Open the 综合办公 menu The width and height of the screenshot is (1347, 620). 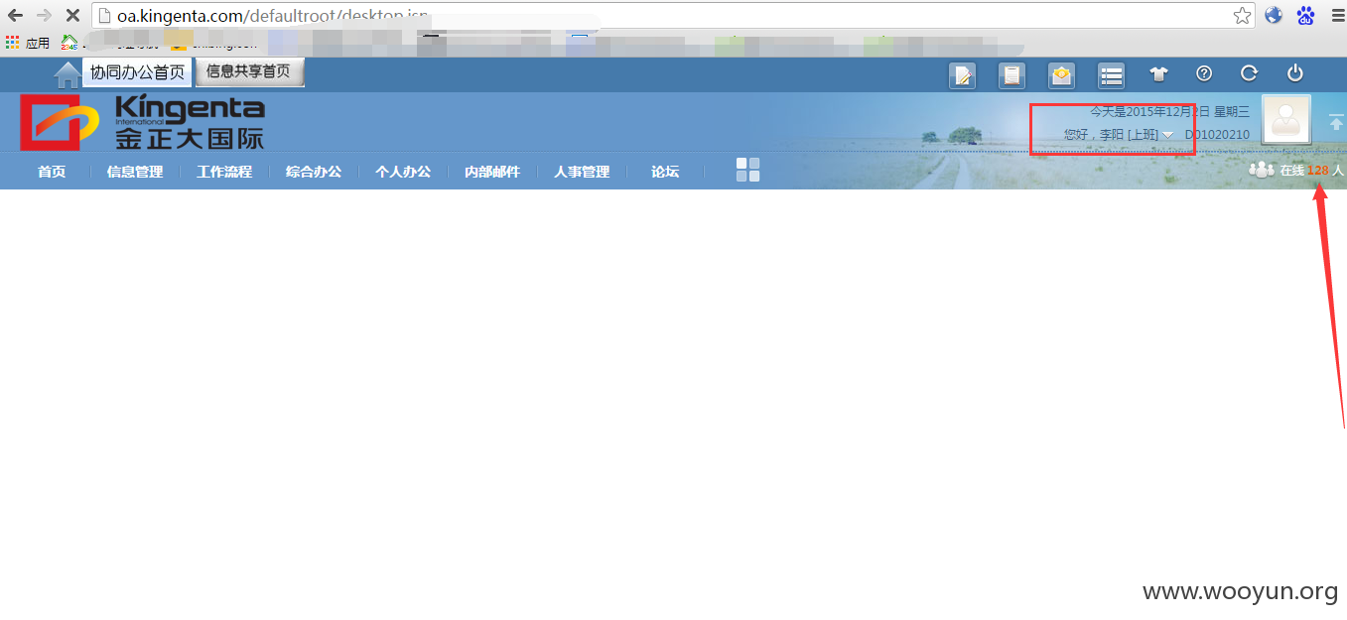pos(314,172)
